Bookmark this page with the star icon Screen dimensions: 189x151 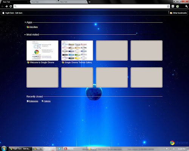coord(168,6)
